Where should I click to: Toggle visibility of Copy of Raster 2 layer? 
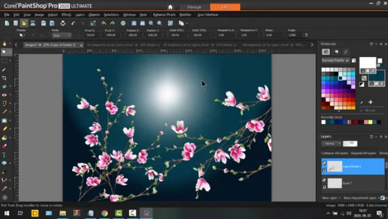[324, 163]
